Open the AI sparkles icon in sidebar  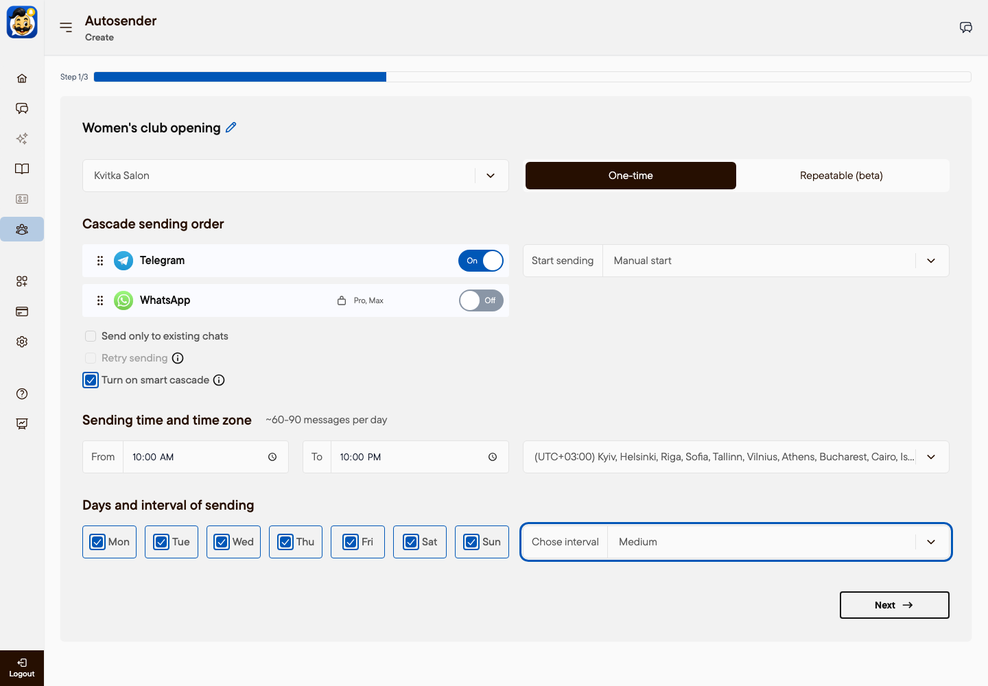pyautogui.click(x=22, y=139)
